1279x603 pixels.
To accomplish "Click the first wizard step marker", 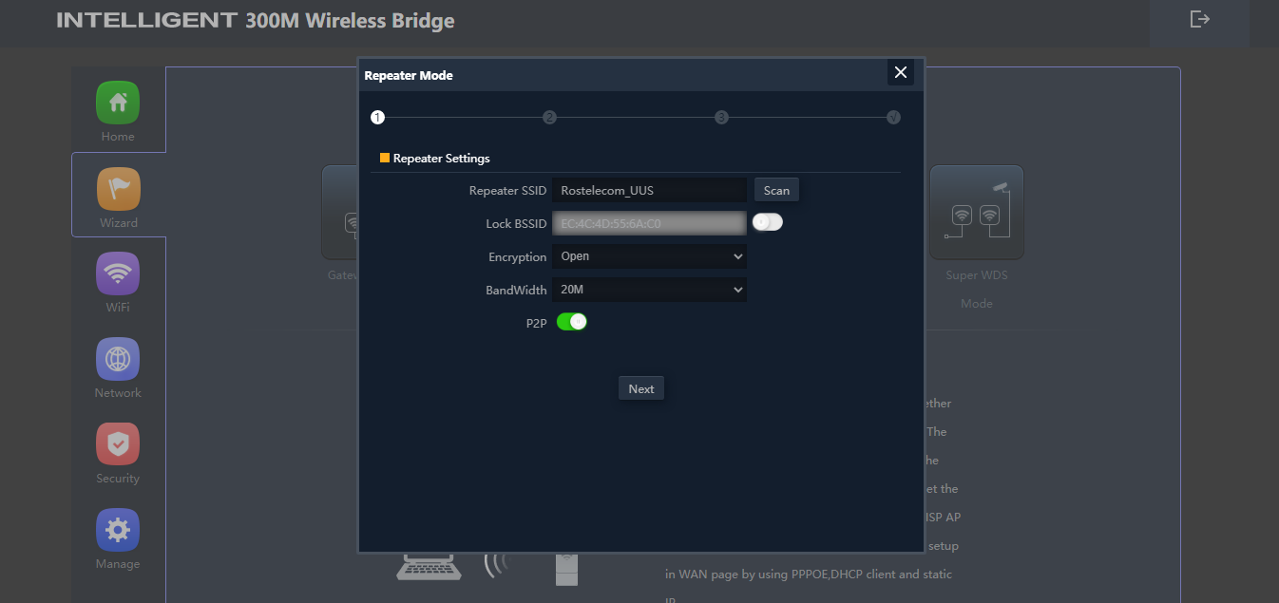I will (377, 118).
